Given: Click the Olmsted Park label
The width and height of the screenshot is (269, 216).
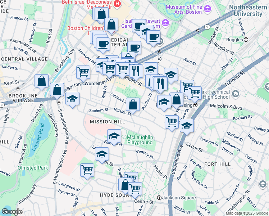Looking at the screenshot, I should point(33,168).
